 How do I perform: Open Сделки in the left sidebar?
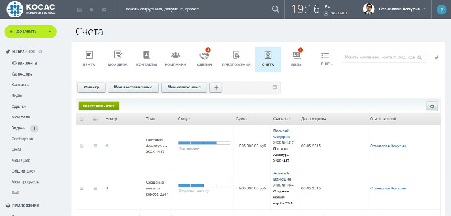click(x=19, y=106)
